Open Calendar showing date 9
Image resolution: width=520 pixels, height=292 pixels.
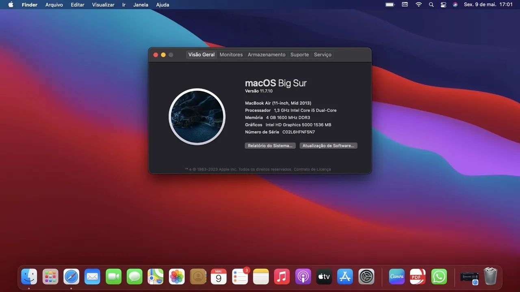pos(219,277)
